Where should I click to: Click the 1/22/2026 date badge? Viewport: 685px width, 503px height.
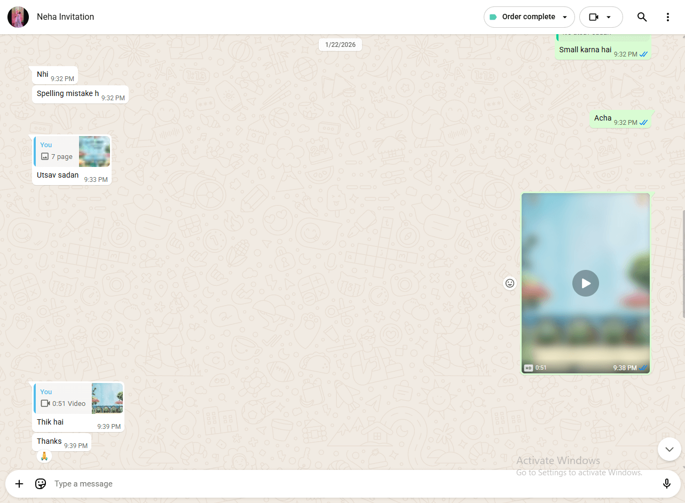point(340,45)
